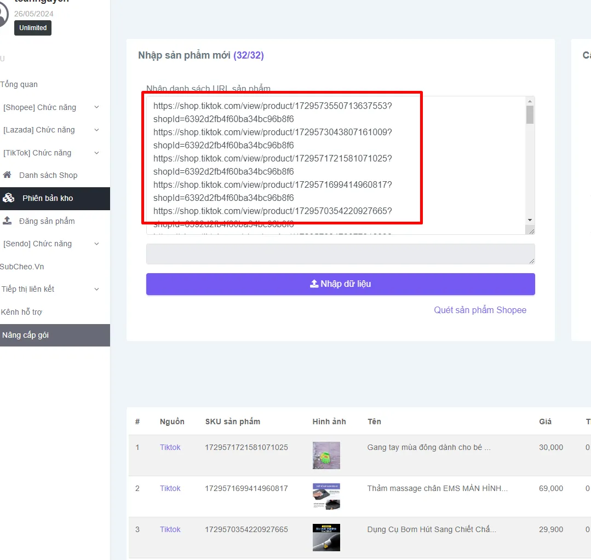Click the Hình ảnh column header
Screen dimensions: 591x560
pyautogui.click(x=329, y=422)
